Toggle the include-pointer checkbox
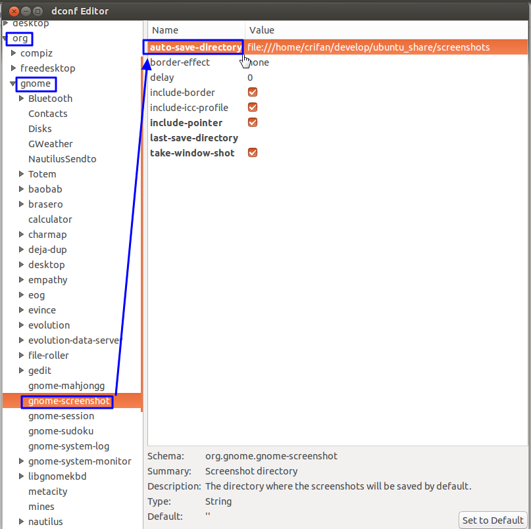 point(252,122)
